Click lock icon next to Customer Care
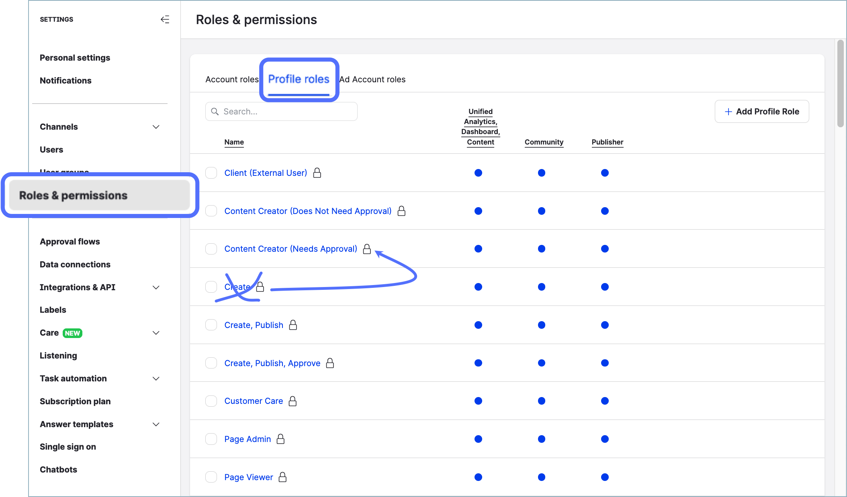 point(293,401)
